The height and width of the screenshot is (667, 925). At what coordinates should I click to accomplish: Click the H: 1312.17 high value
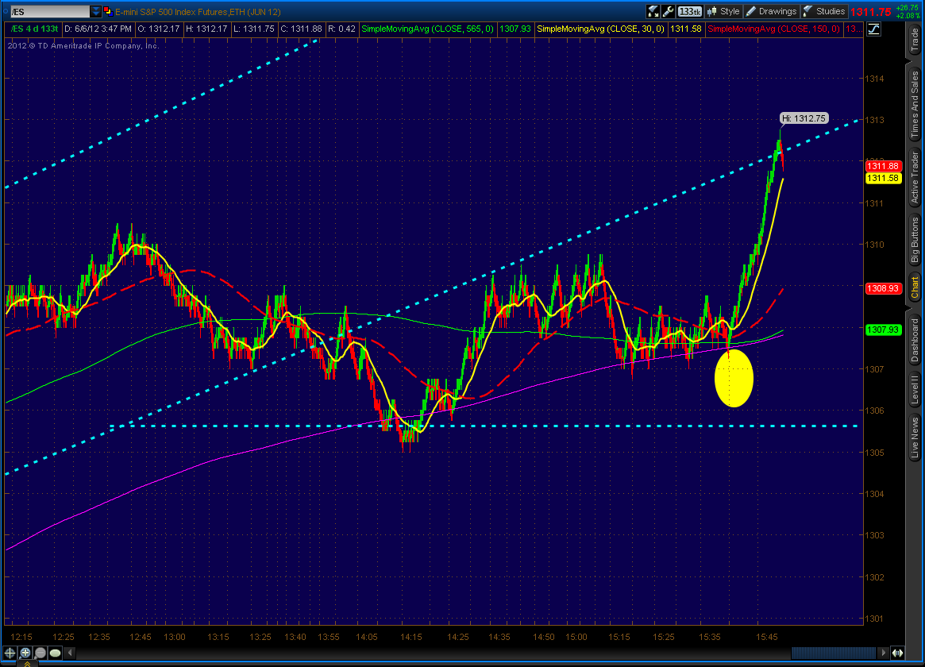tap(206, 29)
